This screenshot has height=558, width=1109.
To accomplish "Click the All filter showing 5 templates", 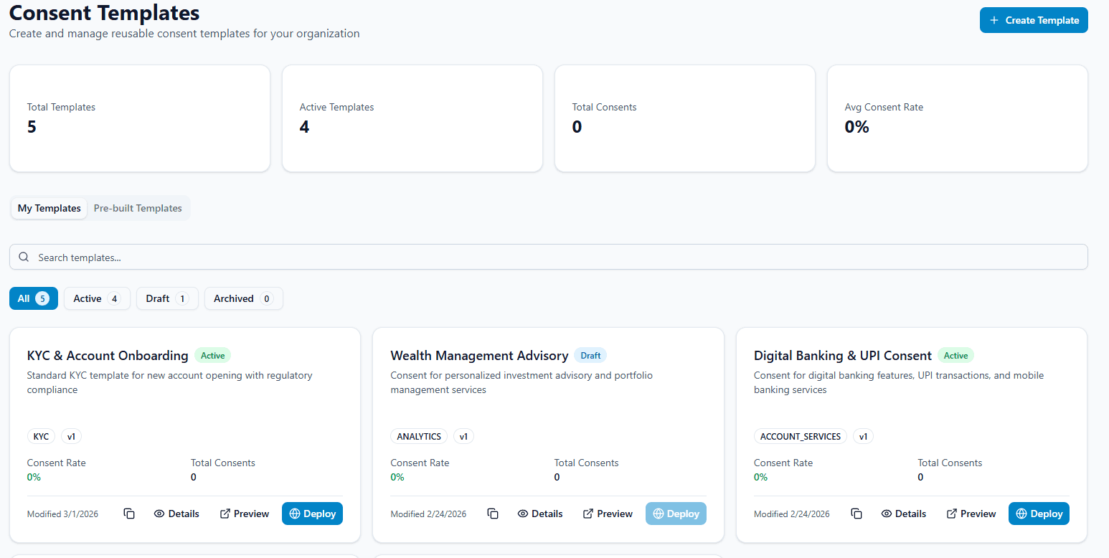I will click(x=33, y=298).
